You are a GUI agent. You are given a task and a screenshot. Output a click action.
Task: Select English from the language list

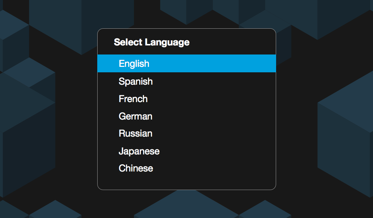click(x=186, y=63)
